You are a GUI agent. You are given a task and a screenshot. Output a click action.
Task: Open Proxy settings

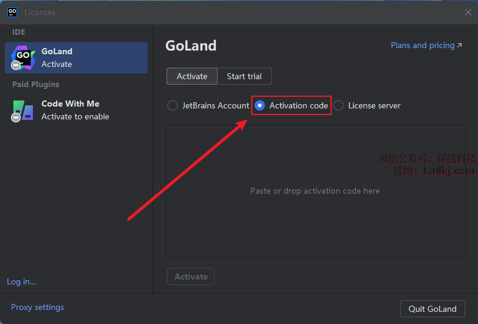point(37,308)
